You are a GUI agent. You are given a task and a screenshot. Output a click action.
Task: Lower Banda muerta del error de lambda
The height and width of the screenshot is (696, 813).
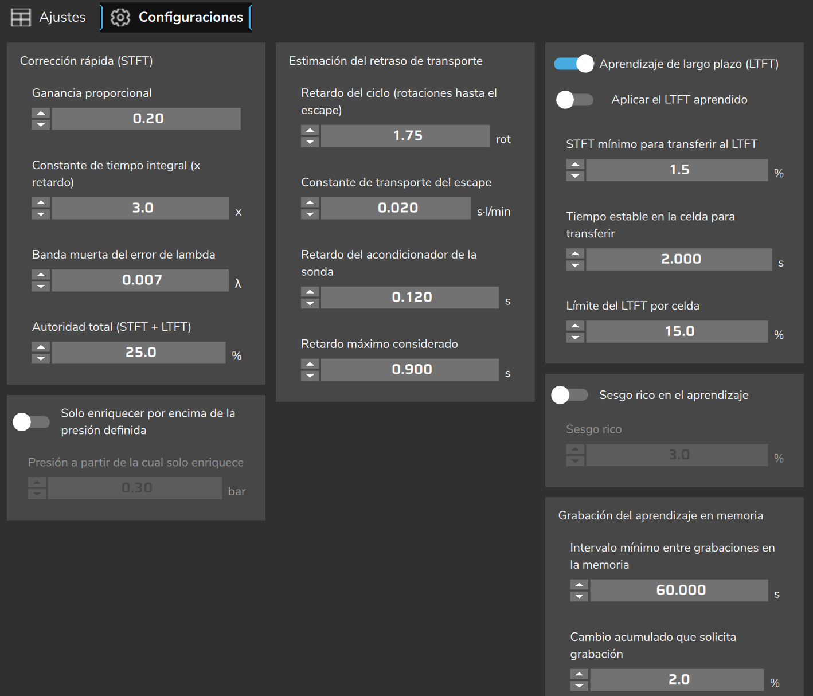coord(41,286)
